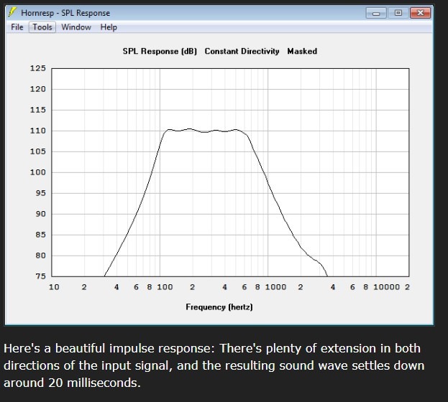Open the Tools menu

pos(42,27)
